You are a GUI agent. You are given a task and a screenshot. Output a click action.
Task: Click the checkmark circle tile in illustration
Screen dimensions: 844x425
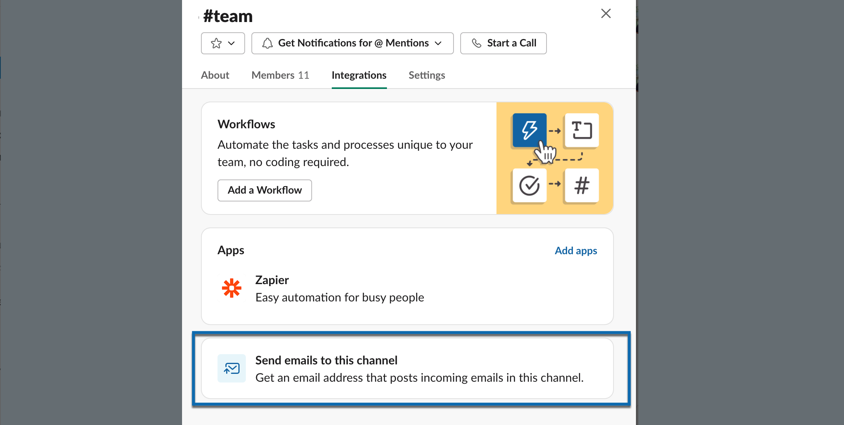(529, 186)
